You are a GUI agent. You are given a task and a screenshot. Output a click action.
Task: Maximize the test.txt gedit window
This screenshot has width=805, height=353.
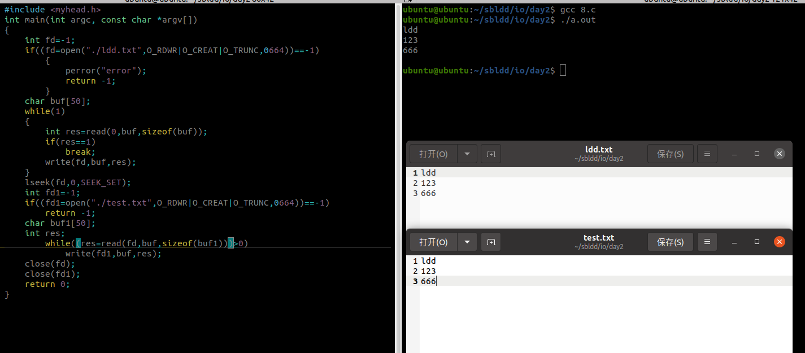coord(757,242)
